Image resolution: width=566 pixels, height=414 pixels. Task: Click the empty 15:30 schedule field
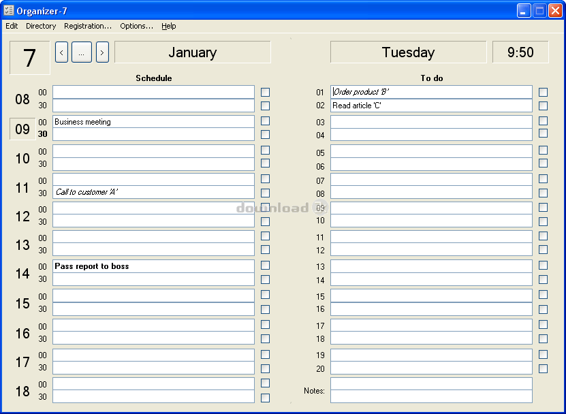153,309
